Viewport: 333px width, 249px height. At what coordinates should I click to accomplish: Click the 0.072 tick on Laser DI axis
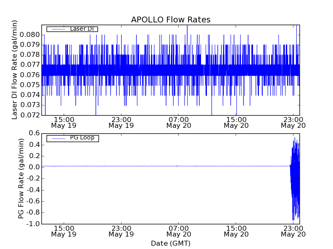pos(30,115)
